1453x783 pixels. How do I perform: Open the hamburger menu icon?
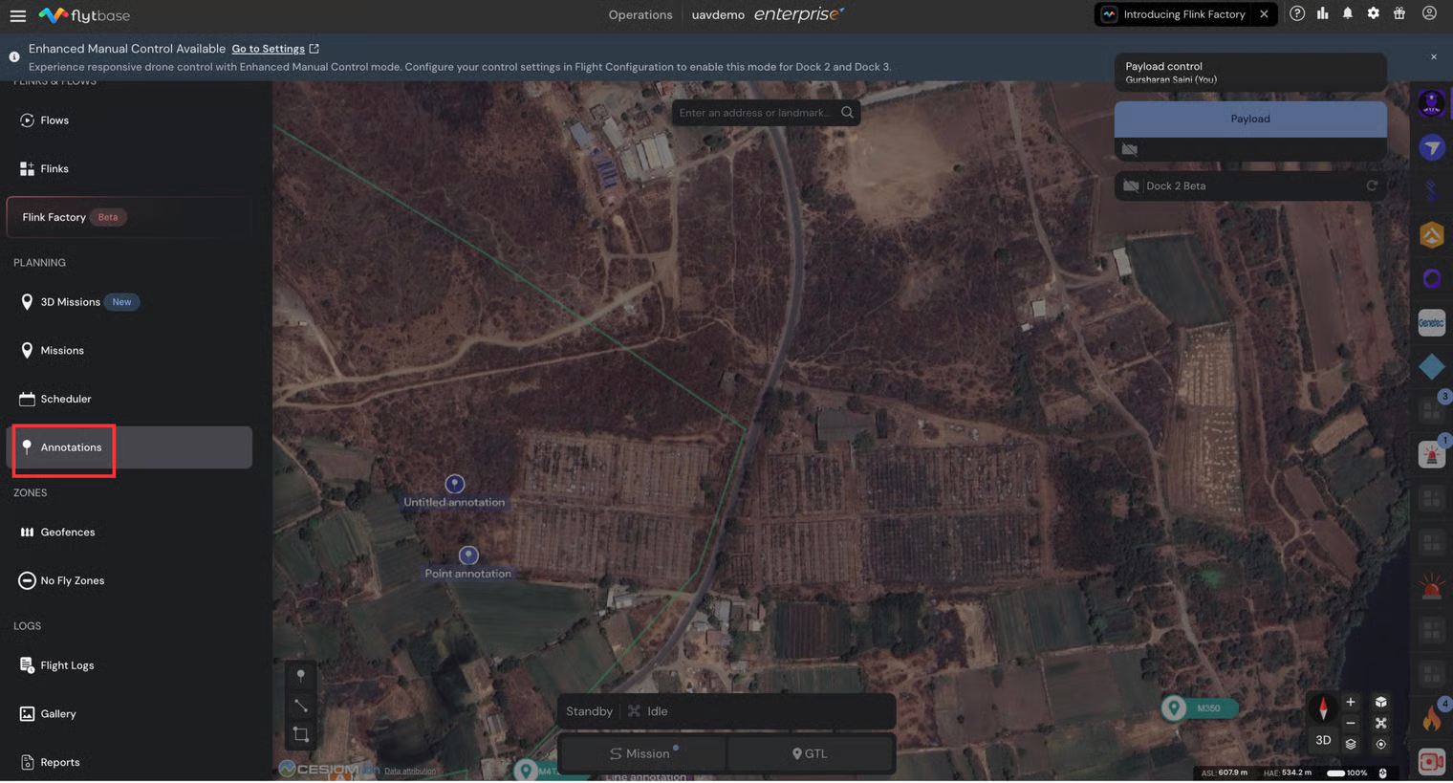tap(17, 15)
